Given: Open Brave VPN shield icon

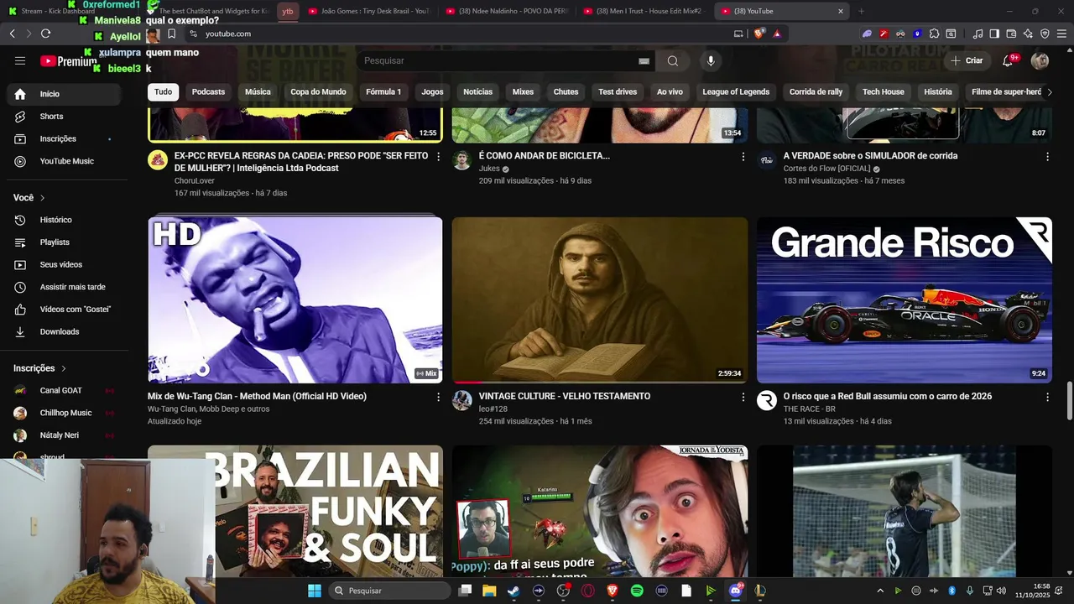Looking at the screenshot, I should 1045,34.
